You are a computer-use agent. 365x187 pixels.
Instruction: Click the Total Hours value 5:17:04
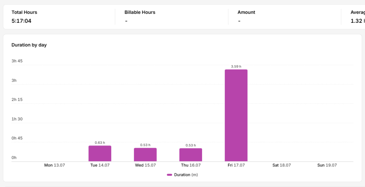[21, 21]
